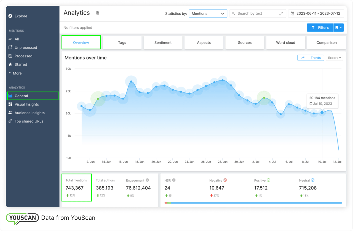Click the Engagement info icon
The height and width of the screenshot is (231, 353).
coord(147,180)
